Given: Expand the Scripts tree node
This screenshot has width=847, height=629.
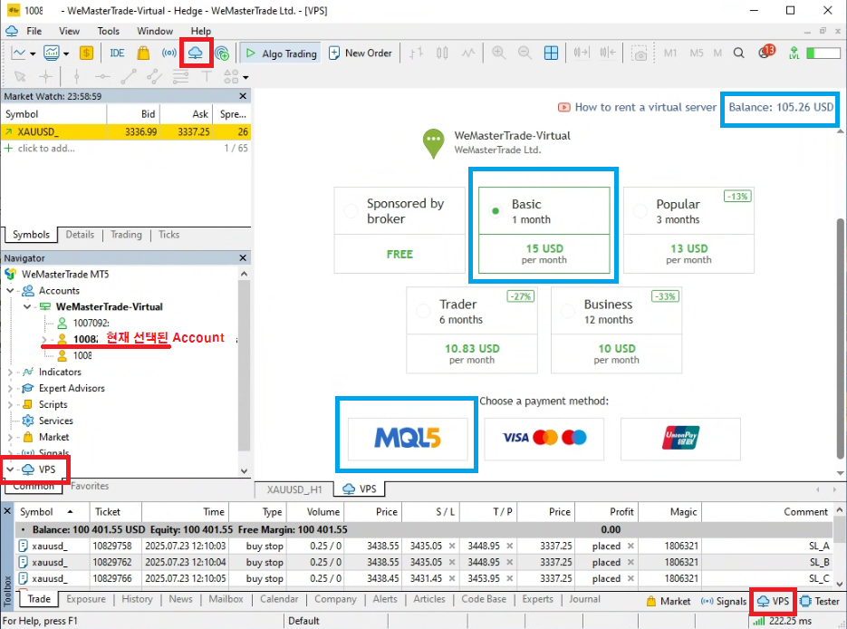Looking at the screenshot, I should 10,405.
